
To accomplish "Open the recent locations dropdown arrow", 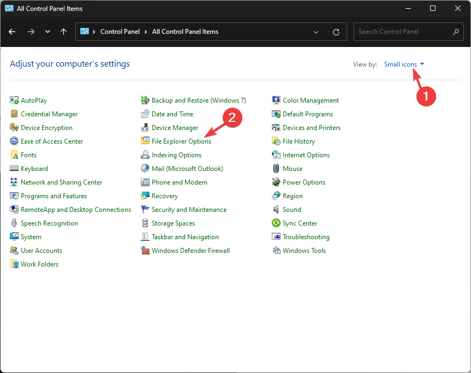I will (x=49, y=32).
